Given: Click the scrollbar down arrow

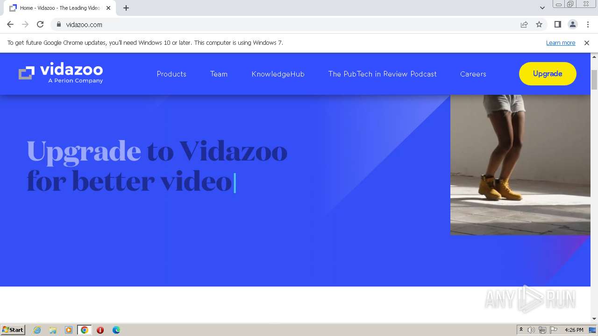Looking at the screenshot, I should click(594, 319).
